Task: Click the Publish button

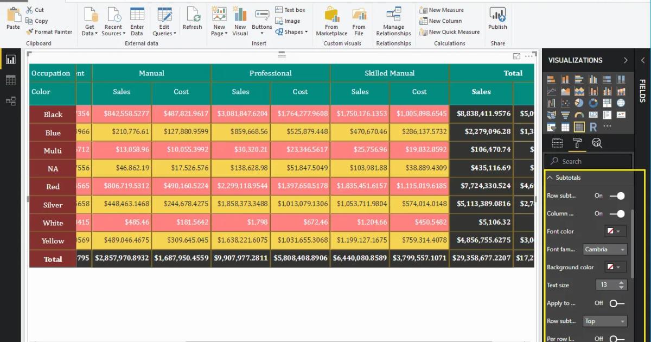Action: pos(497,21)
